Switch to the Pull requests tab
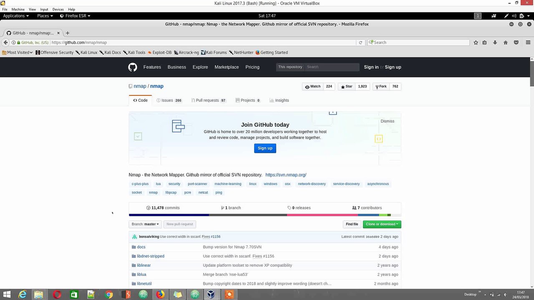The width and height of the screenshot is (534, 300). point(209,100)
